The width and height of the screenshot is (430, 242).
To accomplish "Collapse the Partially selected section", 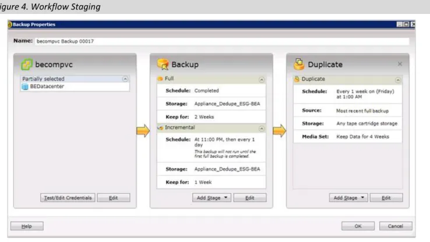I will [125, 79].
